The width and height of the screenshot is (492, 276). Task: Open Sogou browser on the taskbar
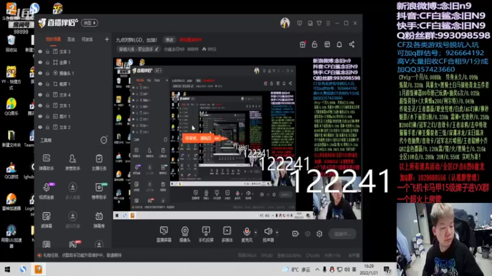pyautogui.click(x=23, y=269)
